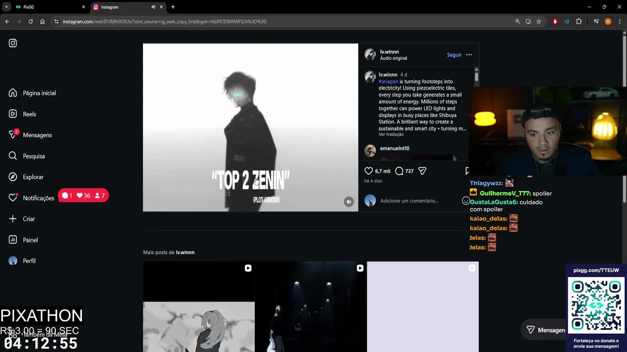Bookmark this page with the star icon
The image size is (627, 352).
tap(538, 22)
